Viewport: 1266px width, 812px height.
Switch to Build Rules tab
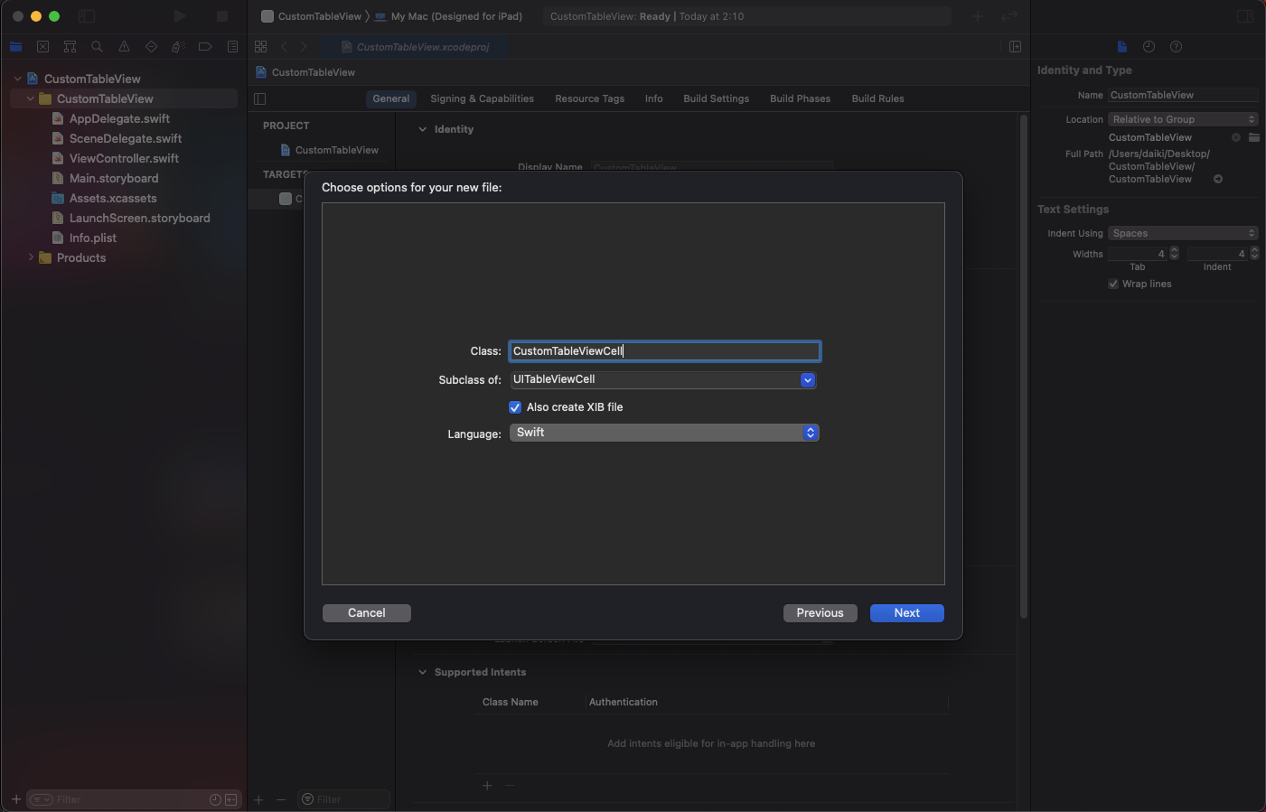[877, 98]
